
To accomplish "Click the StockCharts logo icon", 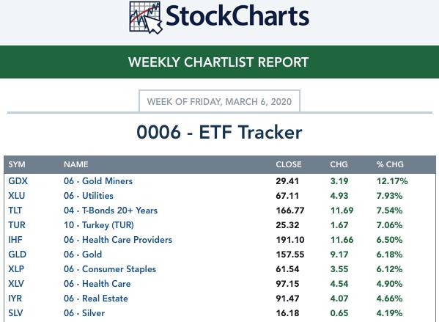I will (x=146, y=18).
